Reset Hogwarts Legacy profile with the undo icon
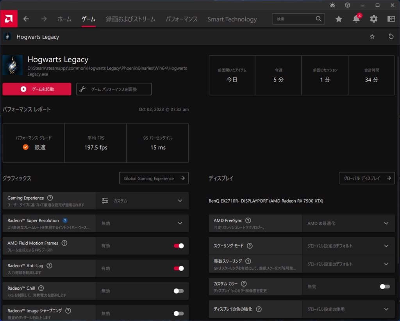The image size is (400, 321). tap(391, 36)
